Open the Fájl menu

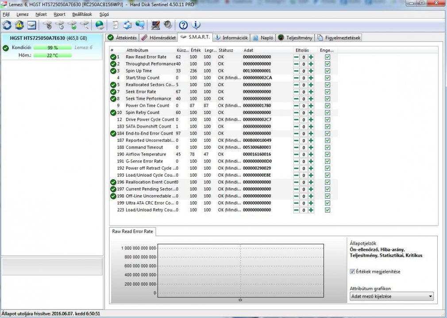pos(6,14)
